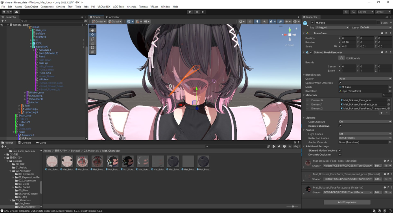This screenshot has height=213, width=393.
Task: Toggle the Static checkbox
Action: pyautogui.click(x=378, y=22)
